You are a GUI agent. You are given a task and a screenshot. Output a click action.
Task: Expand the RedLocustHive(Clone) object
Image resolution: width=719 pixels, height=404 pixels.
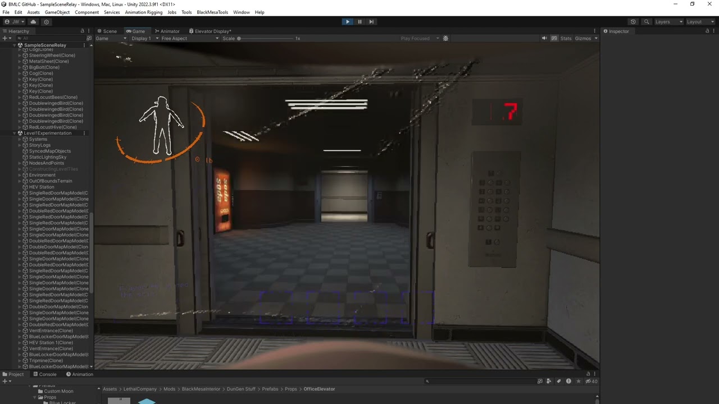pyautogui.click(x=20, y=127)
